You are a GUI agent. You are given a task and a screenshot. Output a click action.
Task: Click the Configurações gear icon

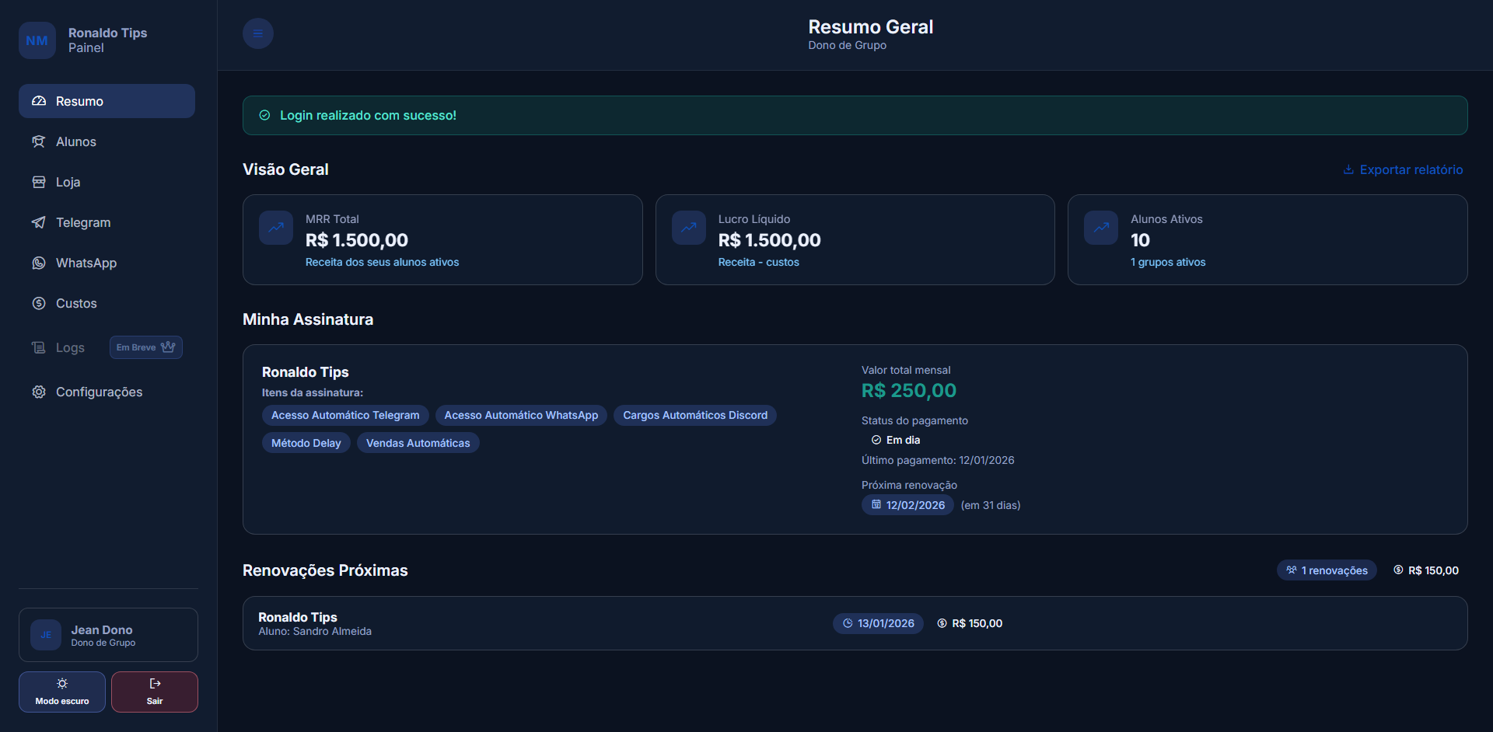(x=38, y=392)
